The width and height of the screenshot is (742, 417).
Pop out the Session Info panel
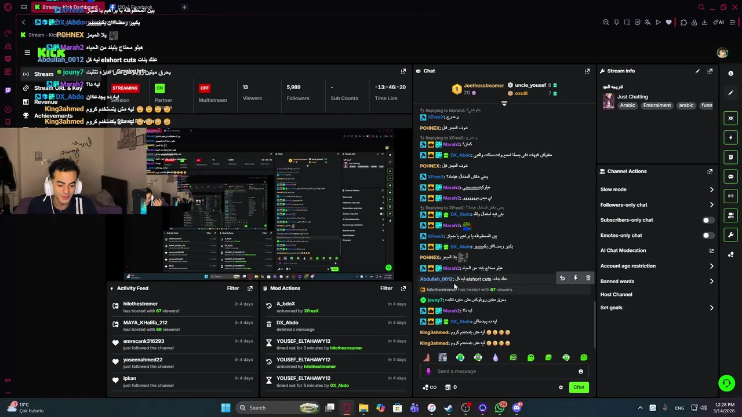point(403,71)
